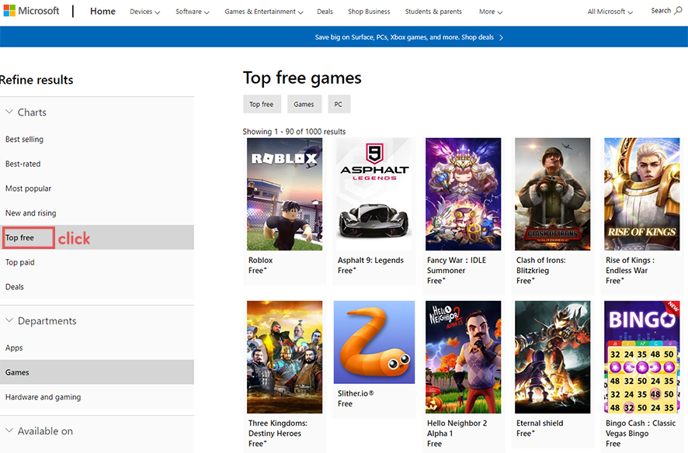Open Bingo Cash : Classic Vegas Bingo title
Screen dimensions: 688x453
tap(641, 428)
